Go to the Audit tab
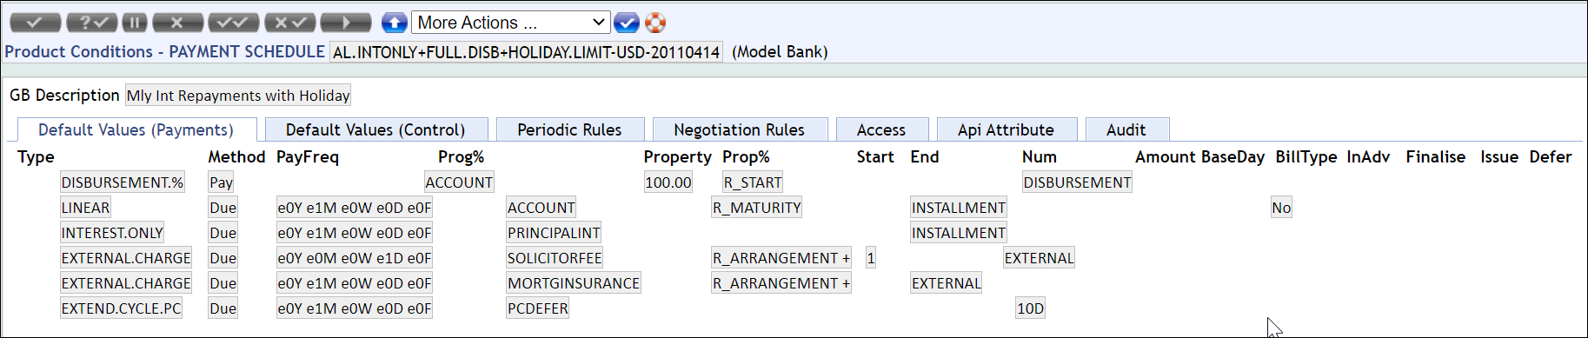The width and height of the screenshot is (1588, 338). 1126,129
